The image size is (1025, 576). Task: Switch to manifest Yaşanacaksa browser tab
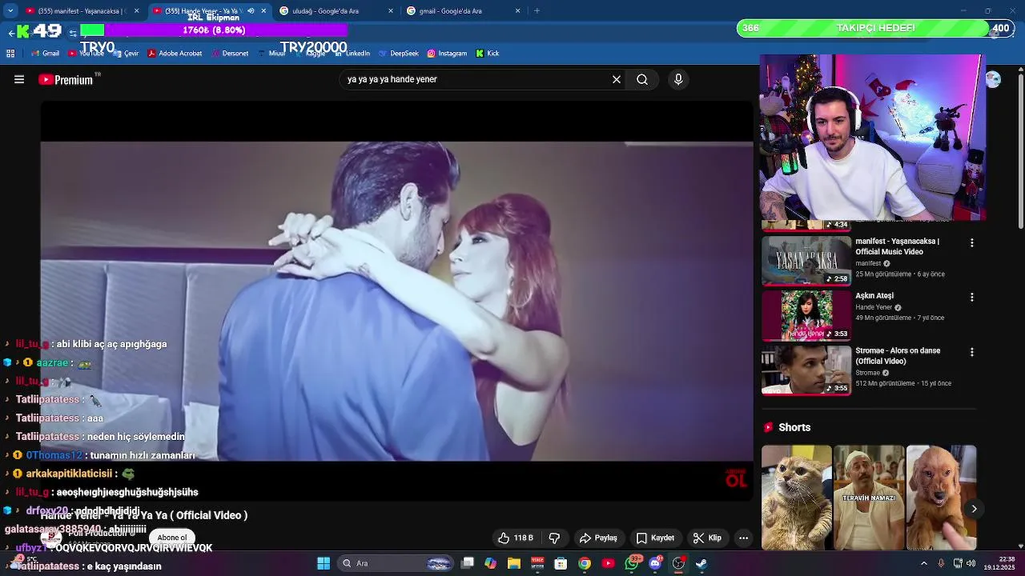click(x=76, y=11)
